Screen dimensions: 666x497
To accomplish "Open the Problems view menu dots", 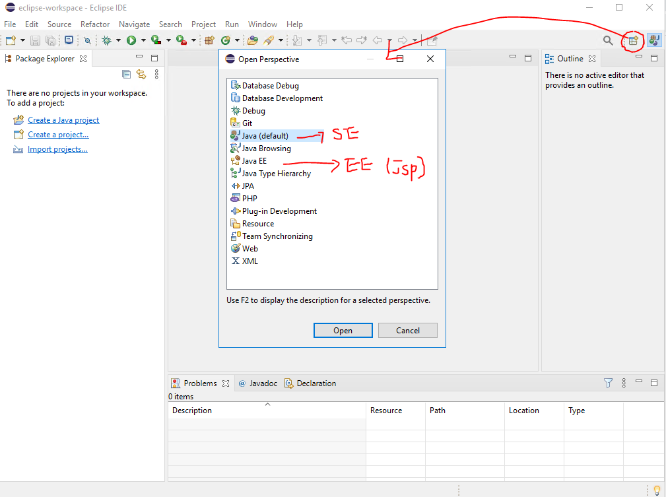I will pyautogui.click(x=624, y=383).
